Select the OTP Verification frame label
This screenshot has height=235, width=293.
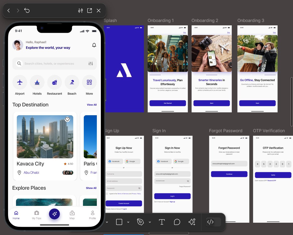pyautogui.click(x=269, y=131)
